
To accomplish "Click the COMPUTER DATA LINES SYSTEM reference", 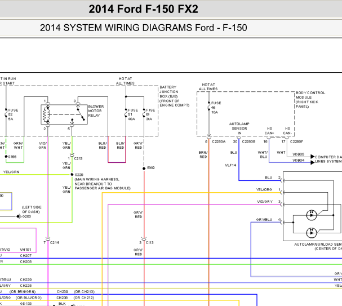I will tap(328, 159).
